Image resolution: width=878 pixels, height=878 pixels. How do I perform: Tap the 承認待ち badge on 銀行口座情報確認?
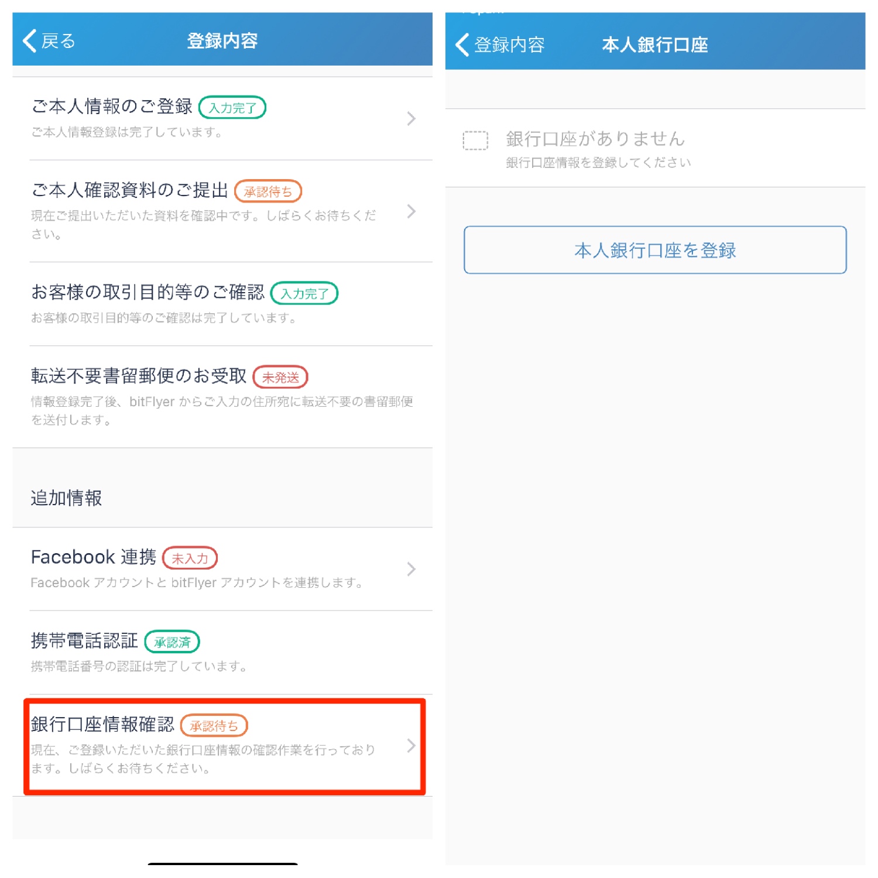(x=214, y=726)
